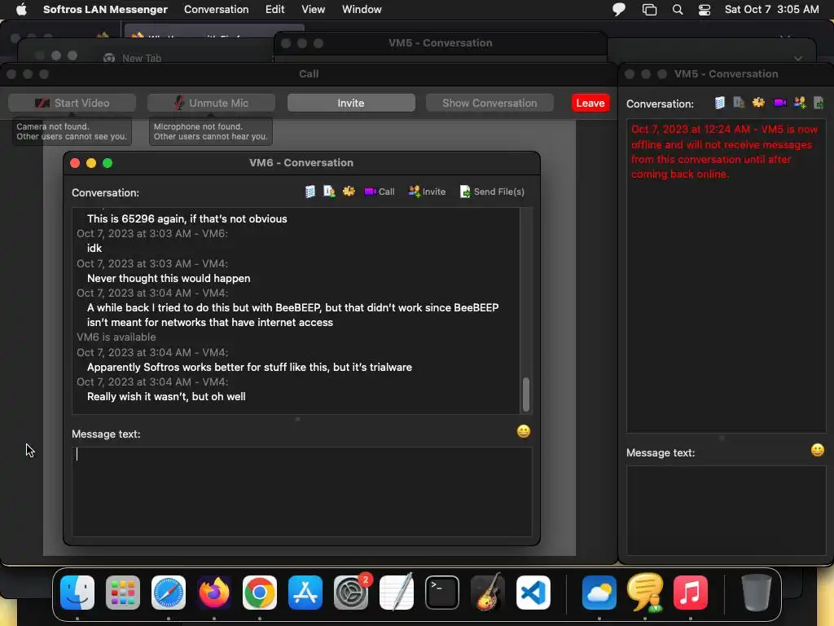Viewport: 834px width, 626px height.
Task: Click Invite in VM6 conversation toolbar
Action: 427,192
